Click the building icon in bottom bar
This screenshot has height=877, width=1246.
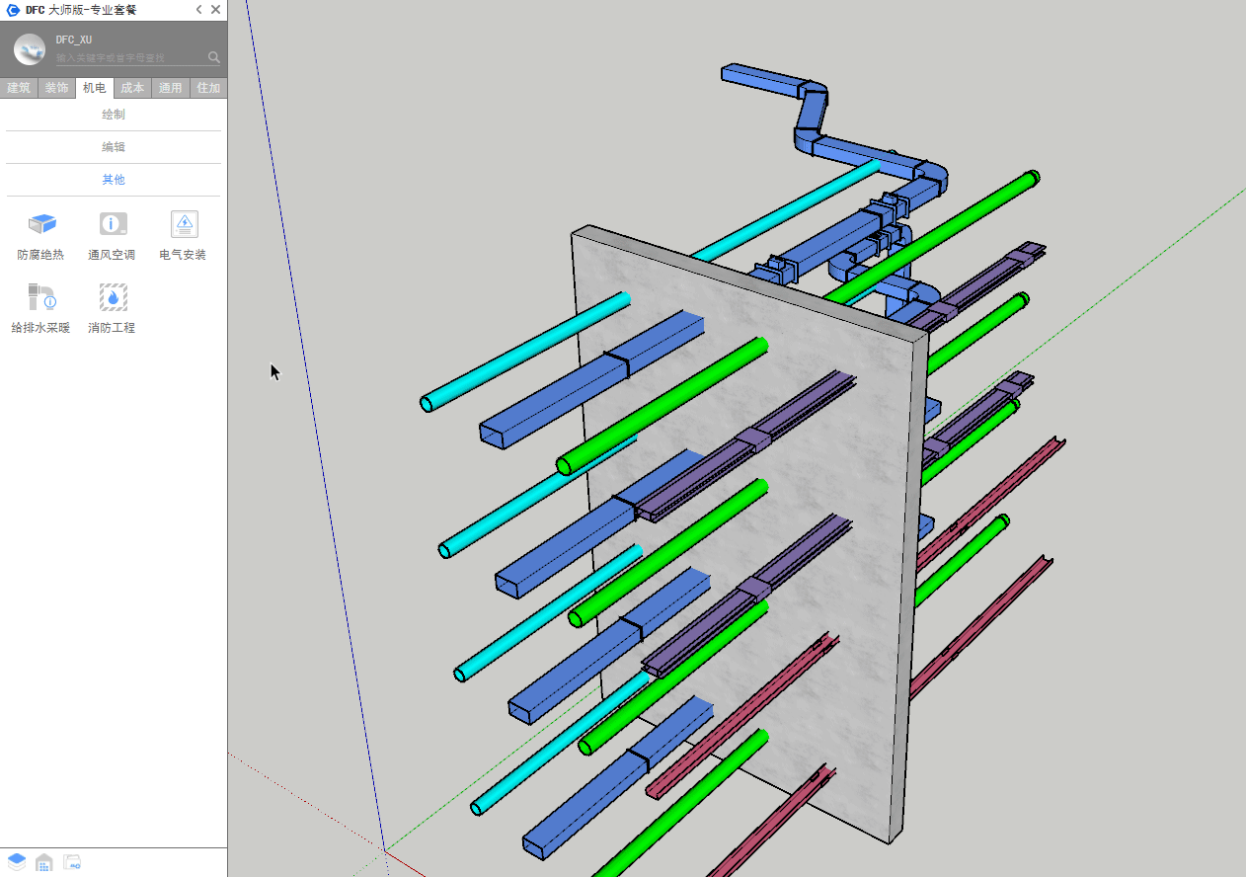coord(44,862)
